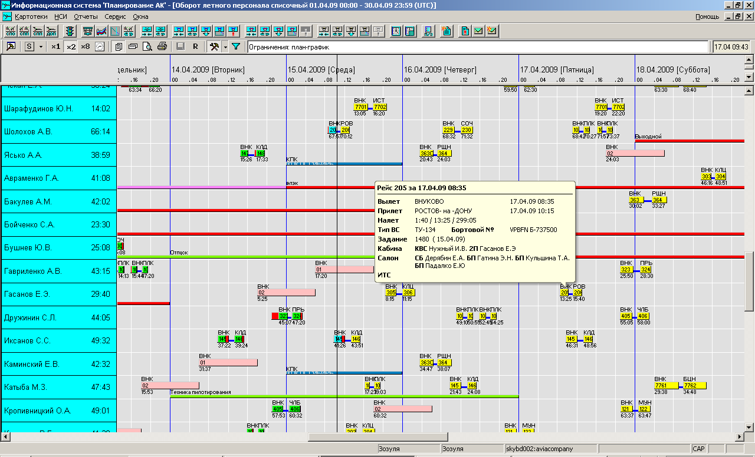The image size is (755, 457).
Task: Open dropdown arrow next to S button
Action: (x=41, y=47)
